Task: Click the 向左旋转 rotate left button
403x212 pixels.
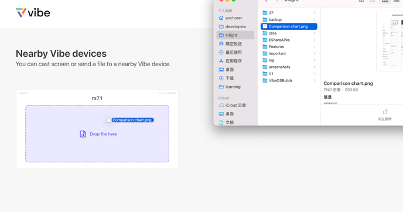Action: [385, 115]
